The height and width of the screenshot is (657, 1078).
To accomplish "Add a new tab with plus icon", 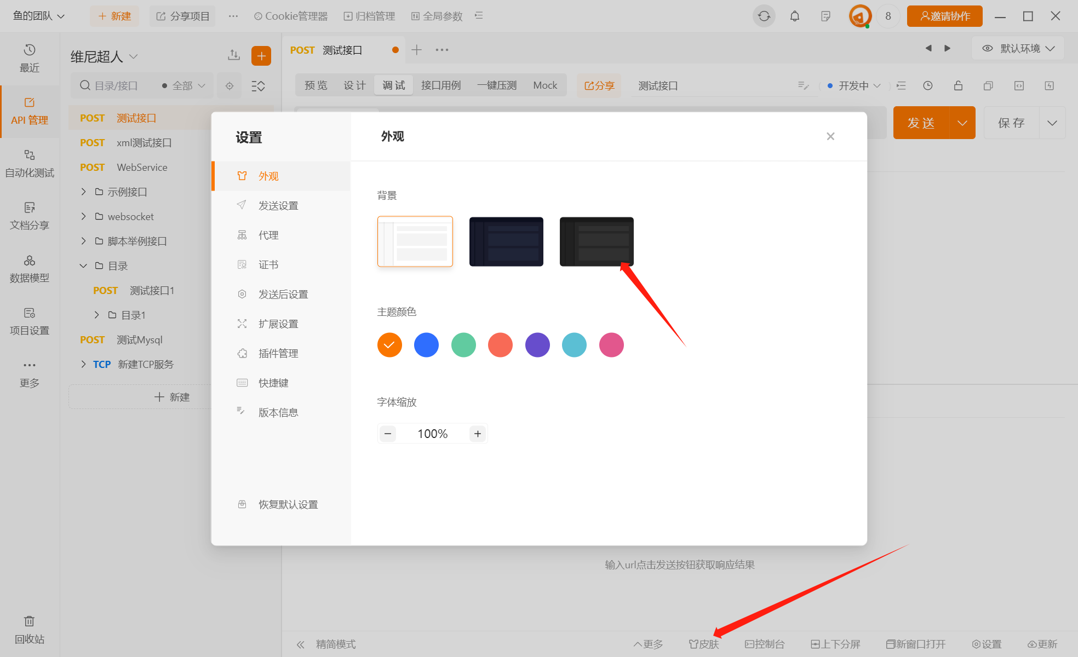I will pos(417,50).
